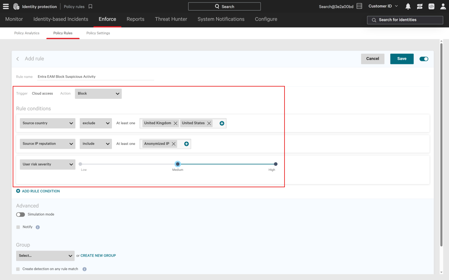Remove United Kingdom from source countries
This screenshot has height=280, width=449.
175,123
